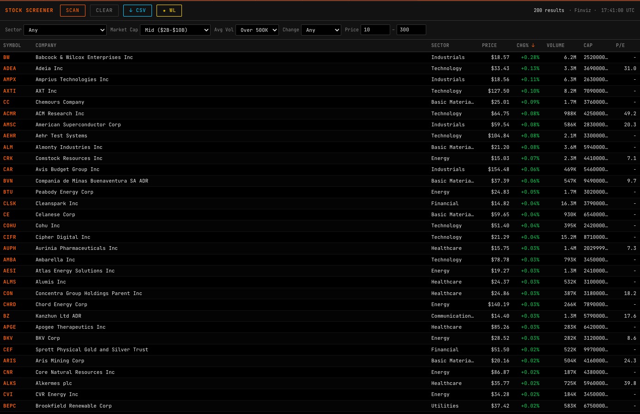Screen dimensions: 640x414
Task: Select company name American Superconductor Corp
Action: click(78, 125)
